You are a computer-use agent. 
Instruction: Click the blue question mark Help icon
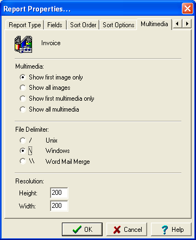(x=165, y=230)
